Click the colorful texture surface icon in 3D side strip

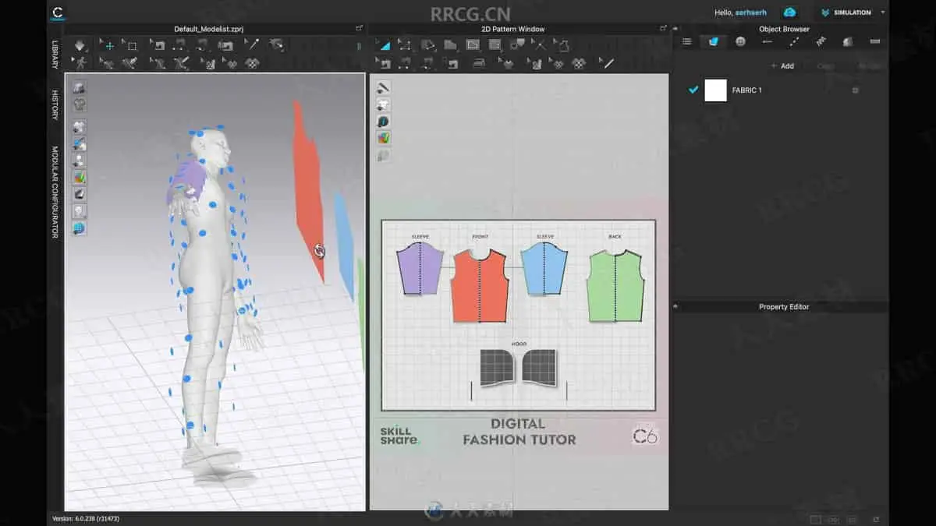pos(80,178)
